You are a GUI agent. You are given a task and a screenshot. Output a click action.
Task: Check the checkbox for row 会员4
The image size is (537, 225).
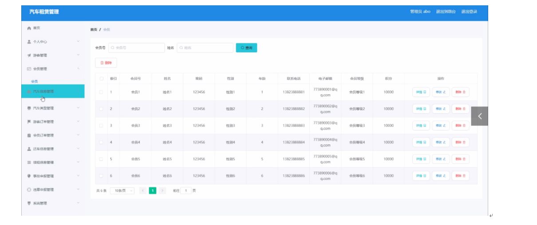(x=101, y=142)
